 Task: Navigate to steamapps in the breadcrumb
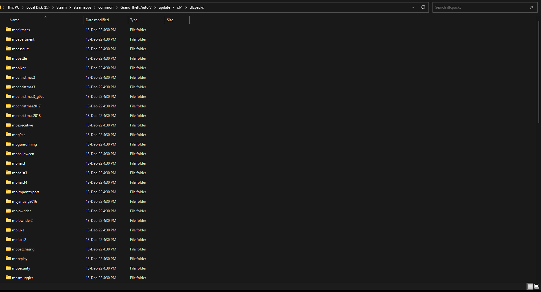pos(82,7)
